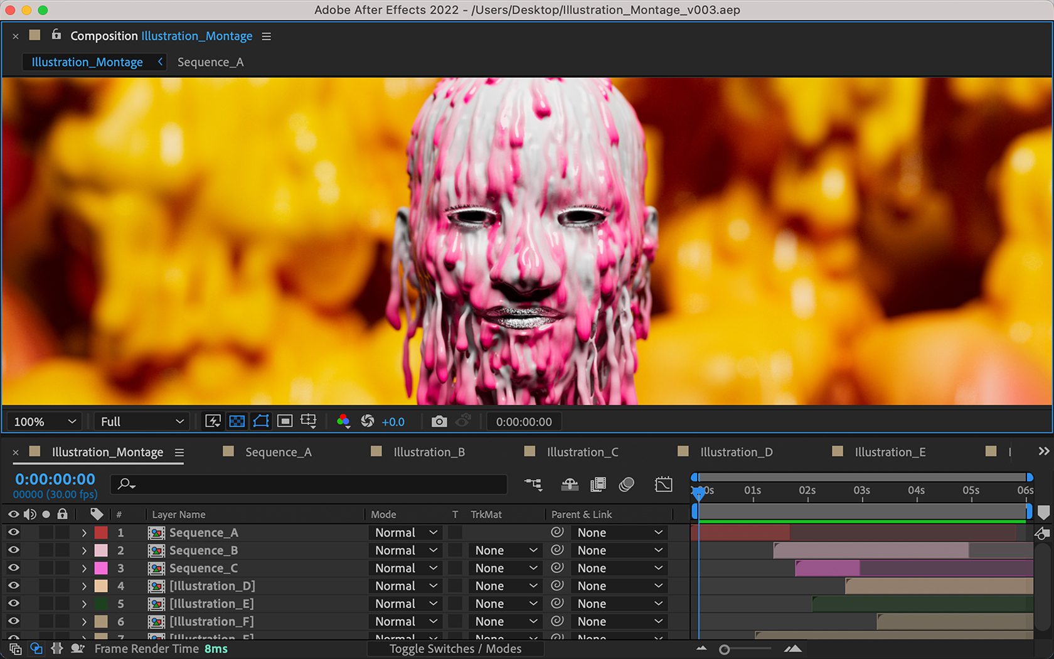The image size is (1054, 659).
Task: Click the snapshot camera icon
Action: point(439,422)
